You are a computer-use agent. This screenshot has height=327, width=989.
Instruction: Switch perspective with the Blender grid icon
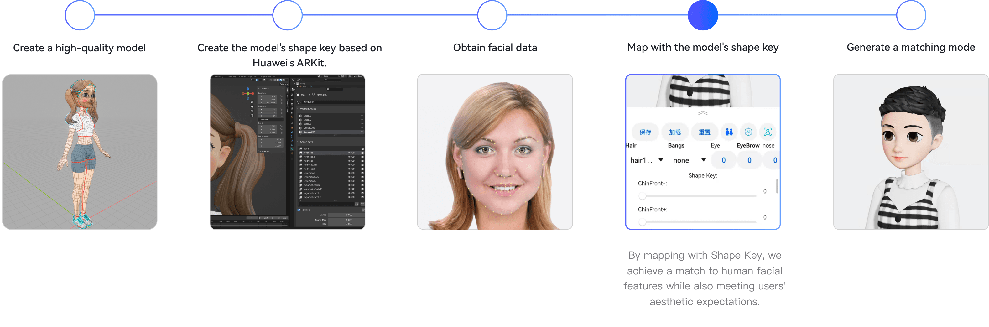point(252,115)
